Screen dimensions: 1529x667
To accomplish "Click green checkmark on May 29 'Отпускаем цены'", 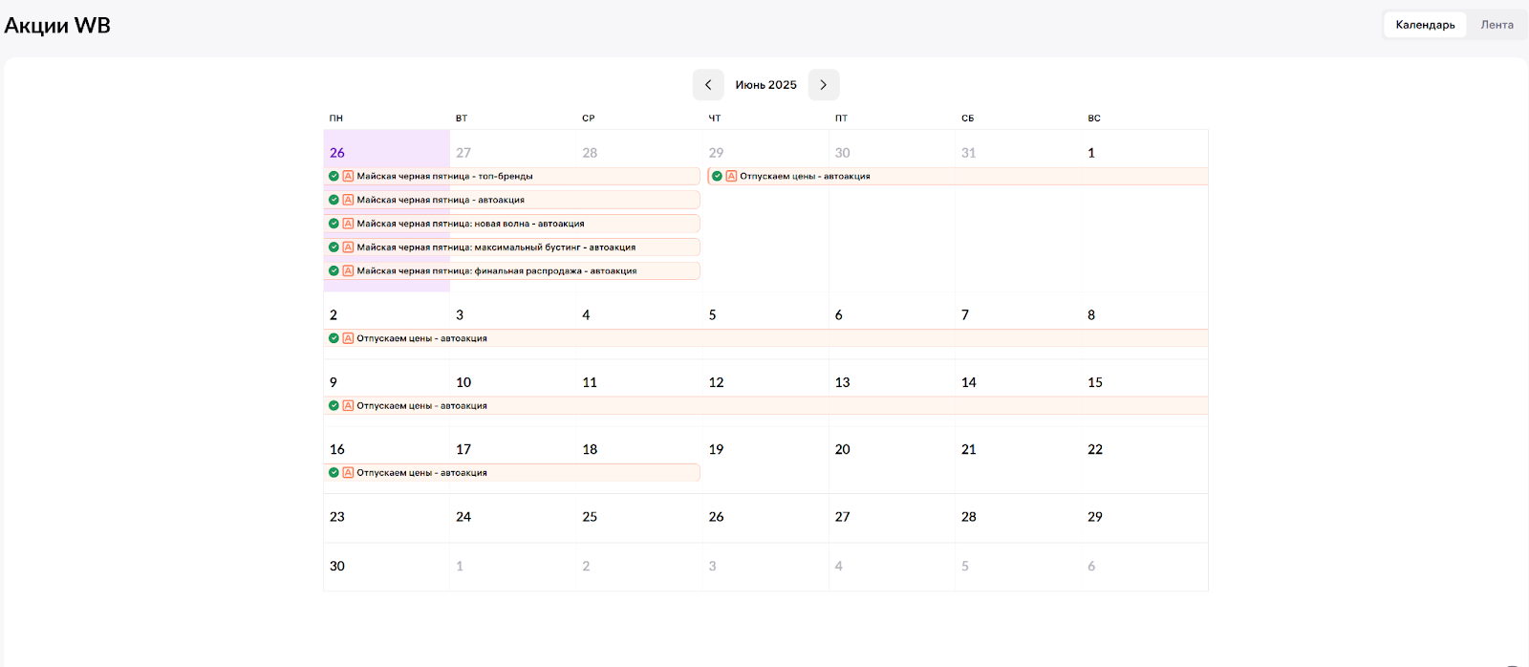I will [x=717, y=176].
